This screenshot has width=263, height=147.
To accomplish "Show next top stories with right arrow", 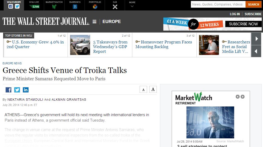I will 256,39.
